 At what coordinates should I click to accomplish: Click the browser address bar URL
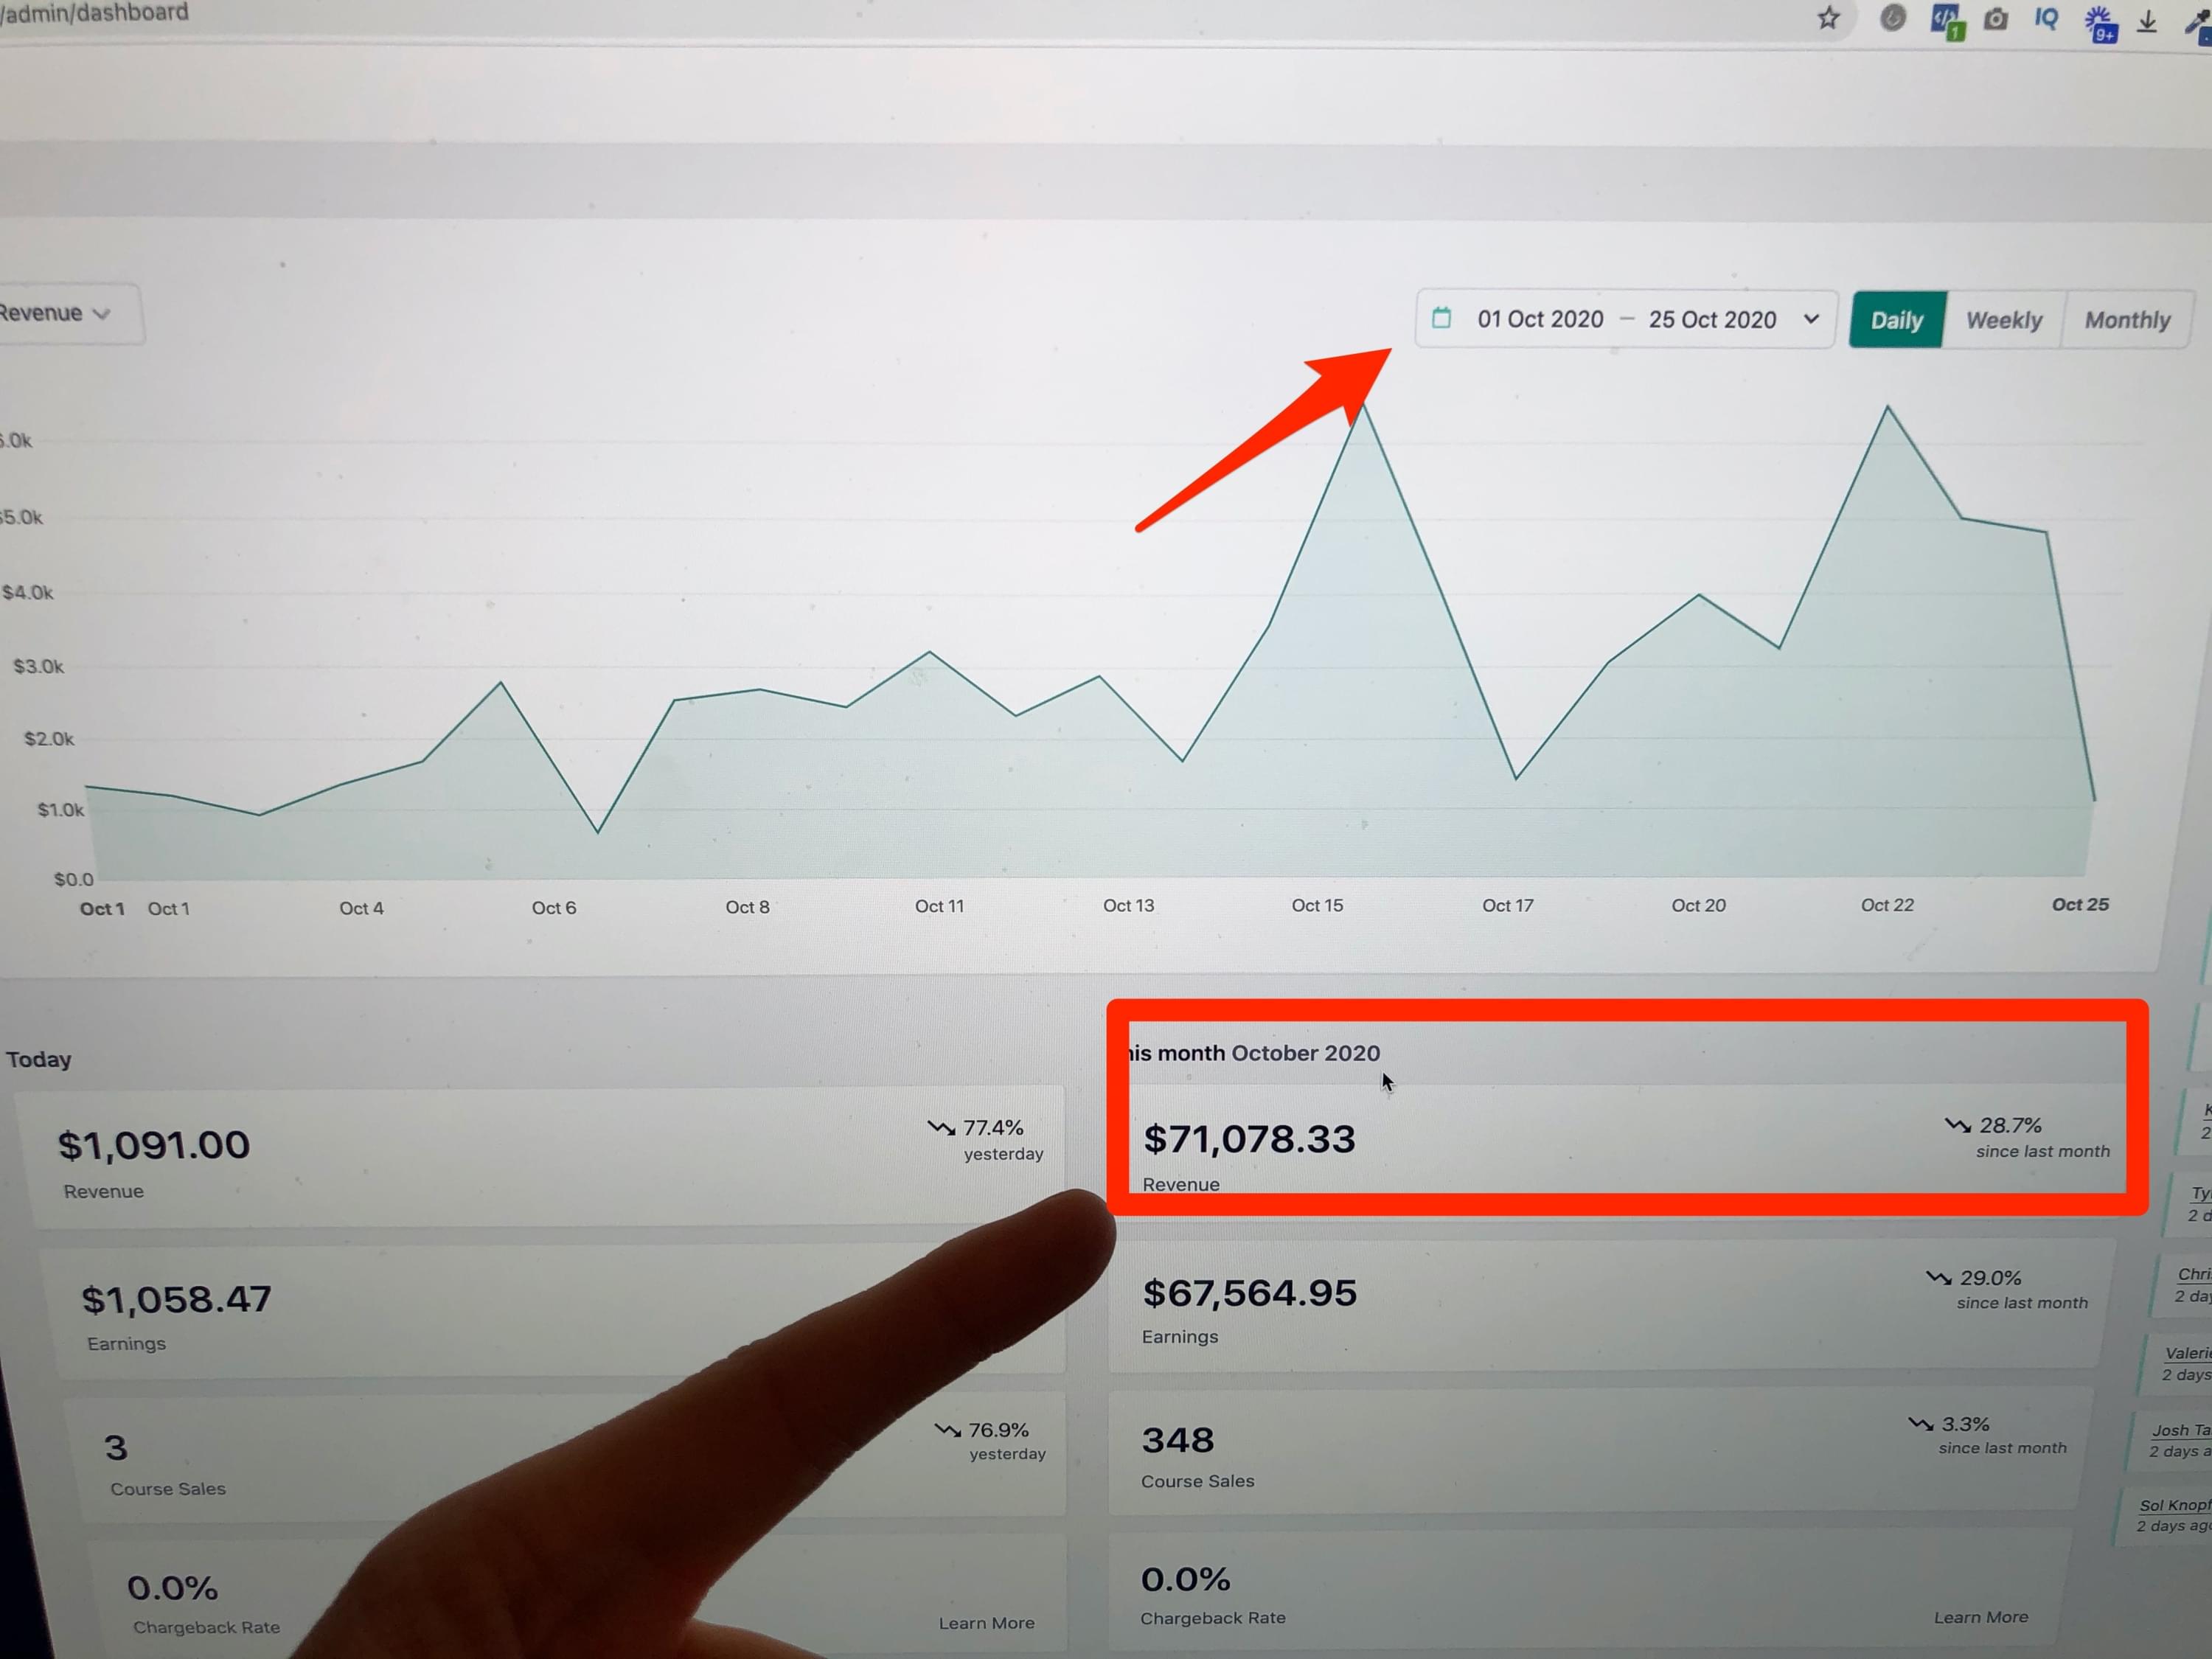point(95,13)
